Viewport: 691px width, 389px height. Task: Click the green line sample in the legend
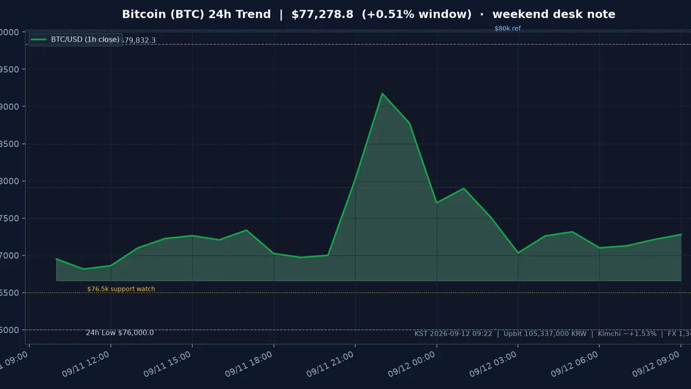[39, 40]
